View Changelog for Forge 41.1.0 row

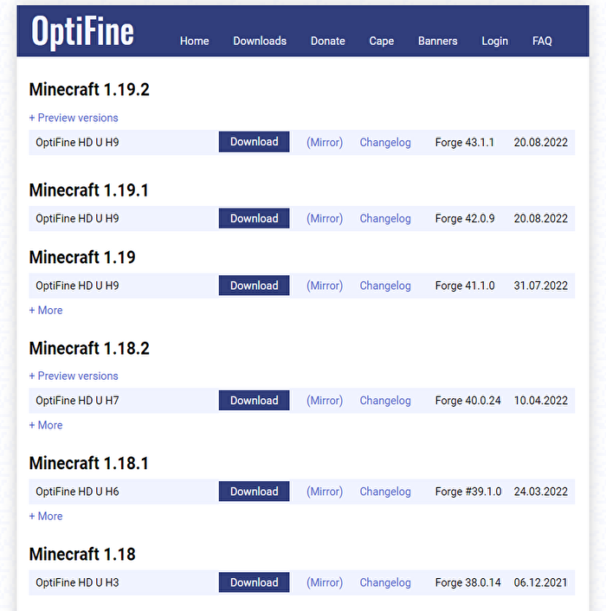pos(385,286)
